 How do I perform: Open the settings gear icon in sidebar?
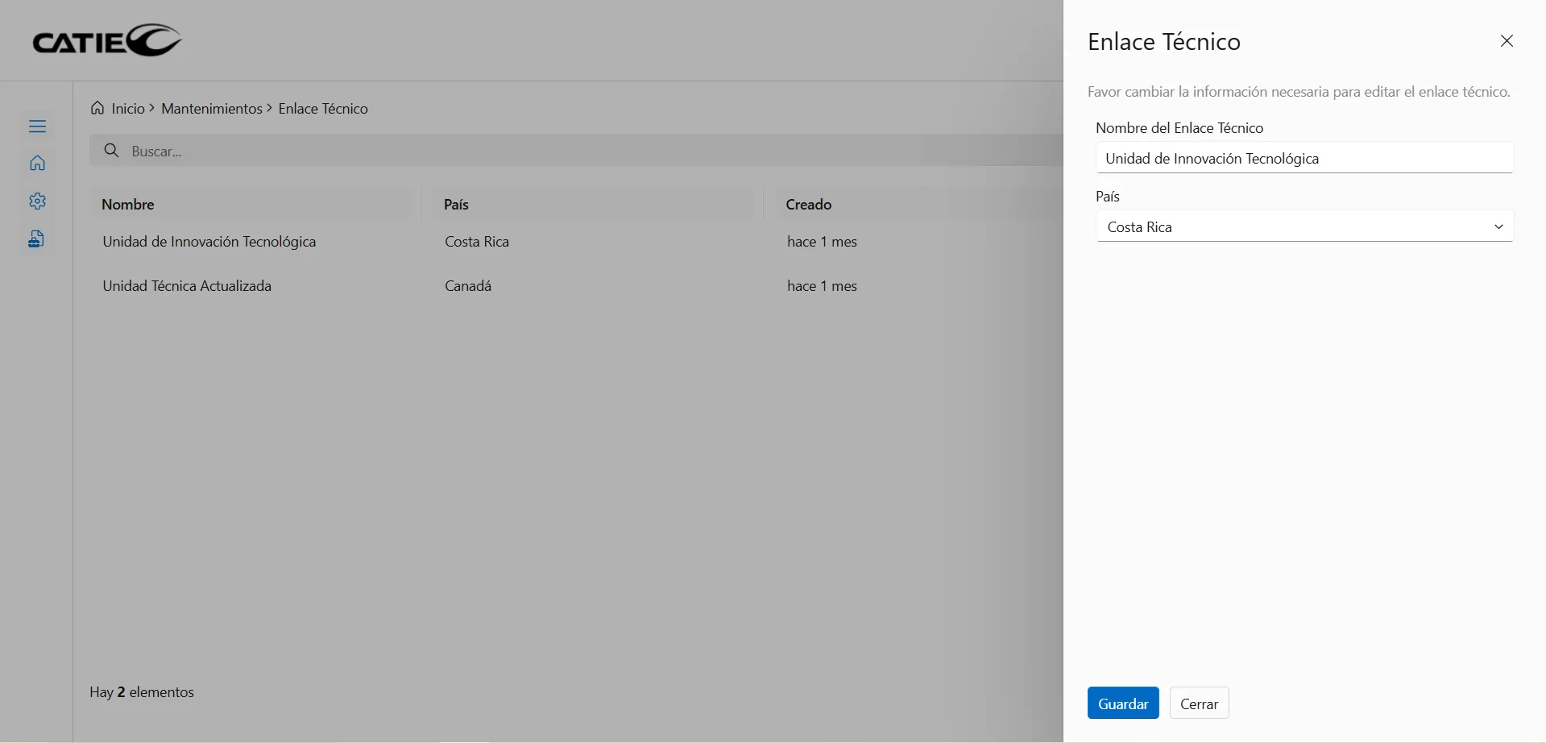pyautogui.click(x=37, y=201)
